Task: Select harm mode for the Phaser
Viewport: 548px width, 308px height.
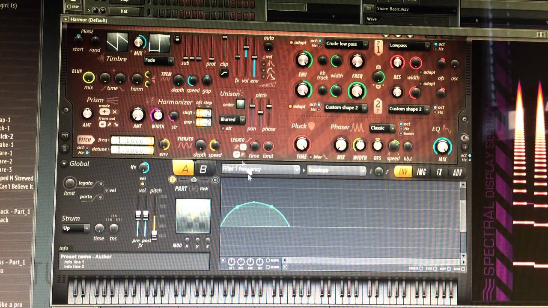Action: (x=401, y=133)
